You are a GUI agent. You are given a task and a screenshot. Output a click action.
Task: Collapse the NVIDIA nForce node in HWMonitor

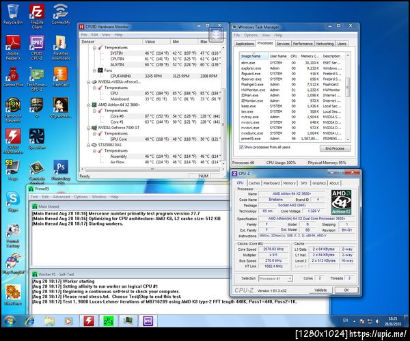pos(88,82)
